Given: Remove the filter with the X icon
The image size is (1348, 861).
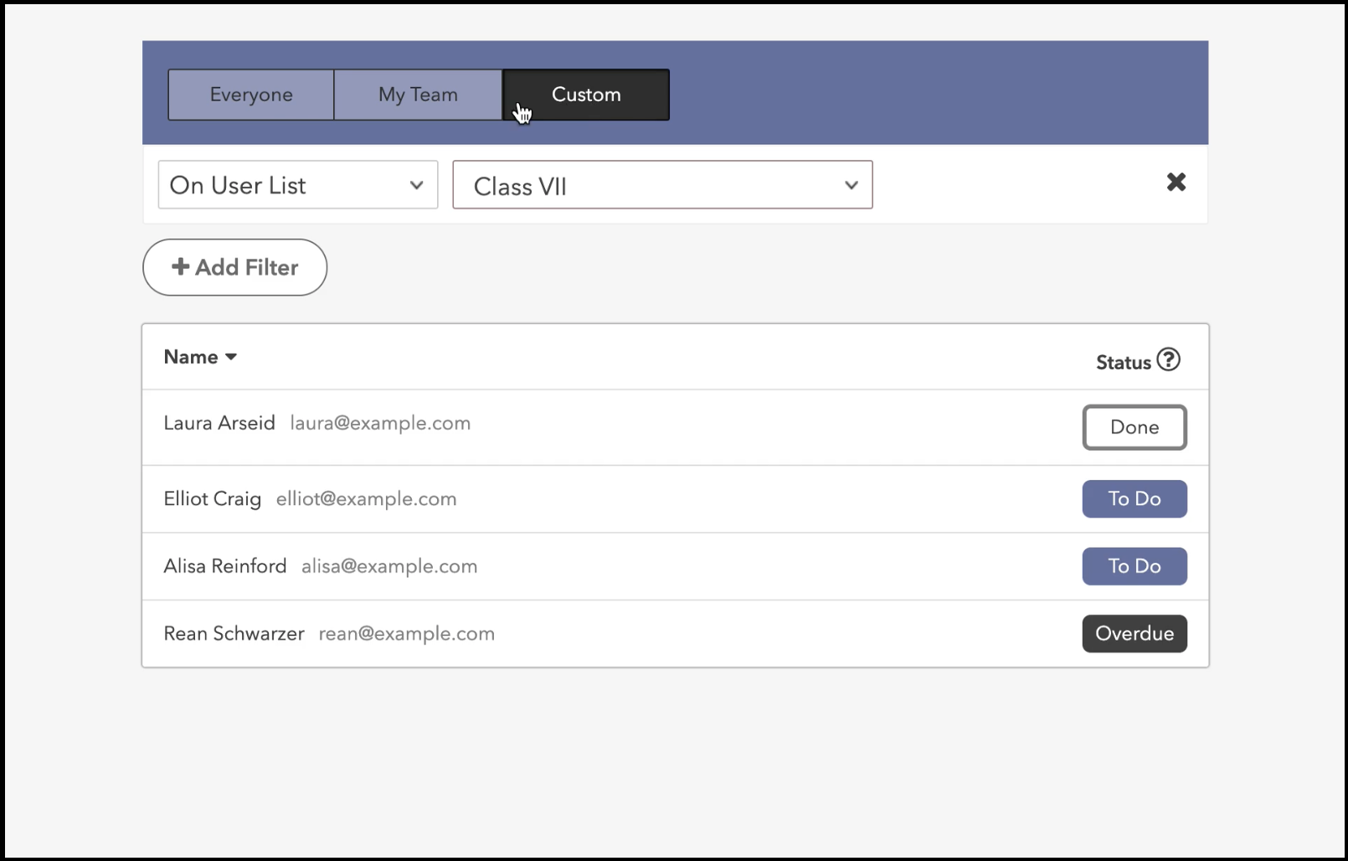Looking at the screenshot, I should click(1176, 182).
